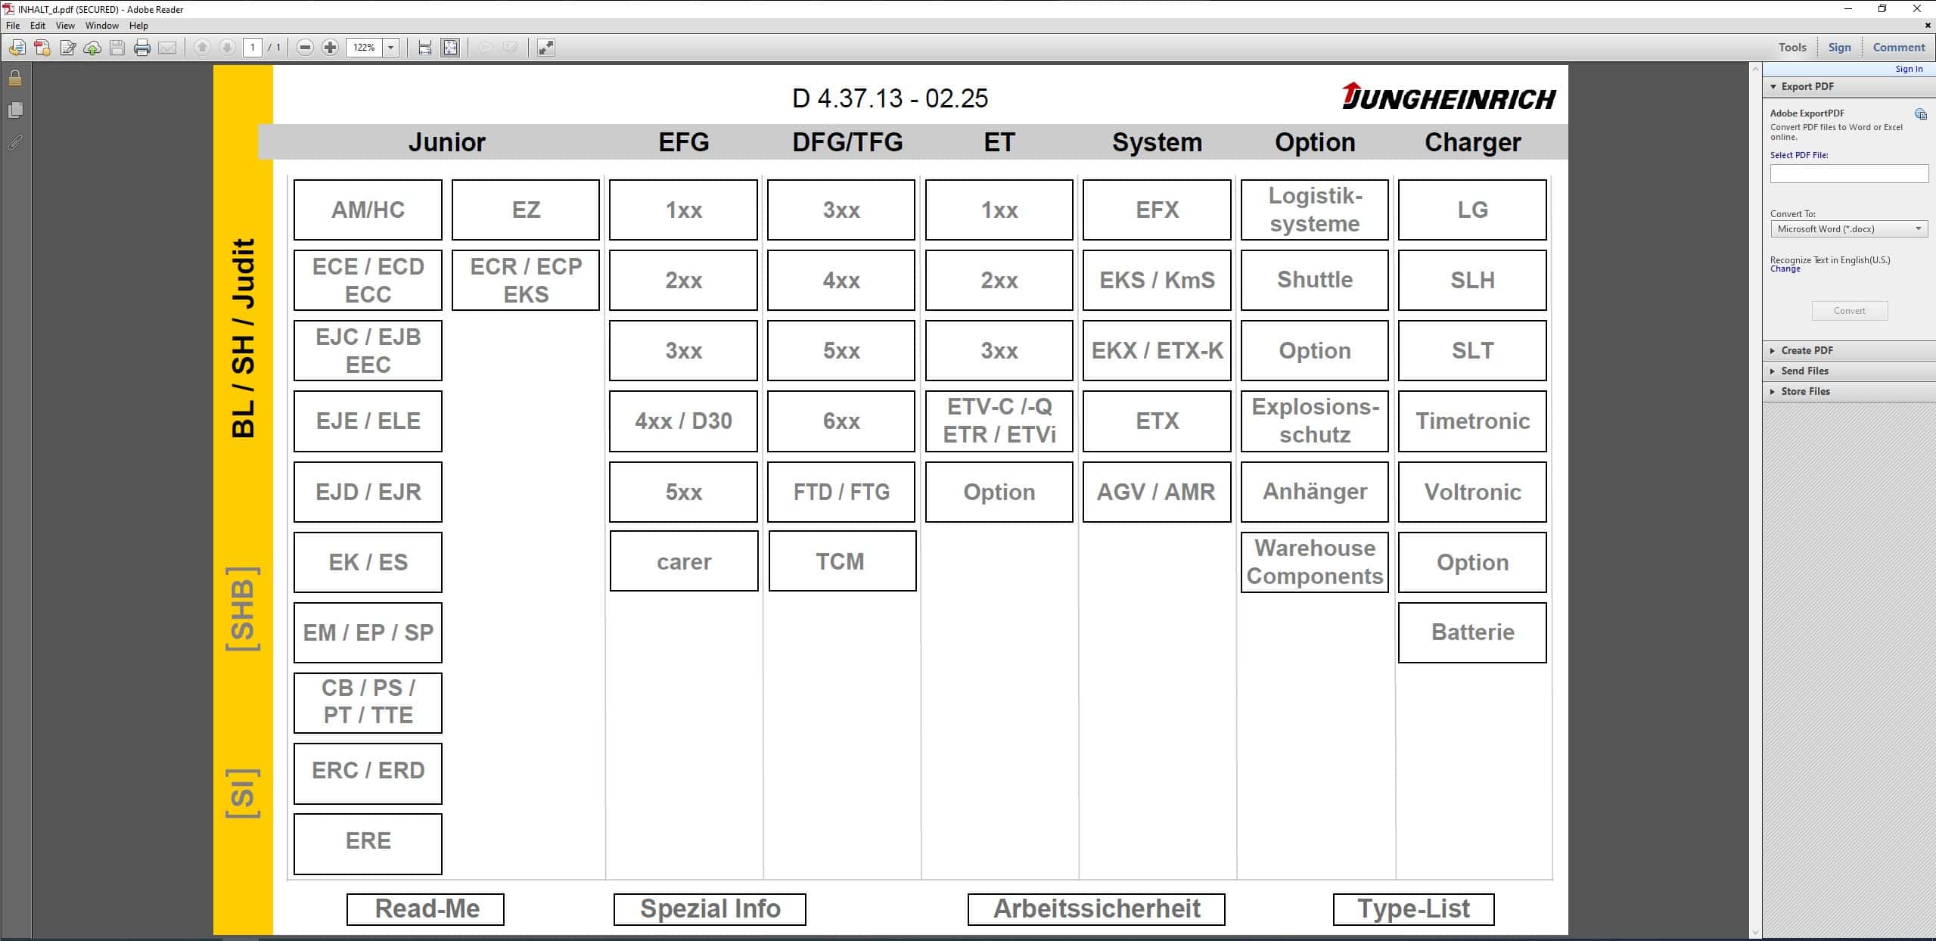Image resolution: width=1936 pixels, height=941 pixels.
Task: Click the carer box
Action: coord(684,561)
